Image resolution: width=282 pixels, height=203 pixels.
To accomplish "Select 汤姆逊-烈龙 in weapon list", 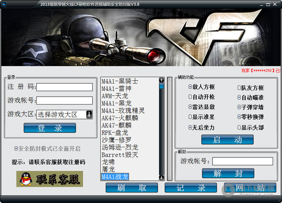I will click(x=120, y=147).
